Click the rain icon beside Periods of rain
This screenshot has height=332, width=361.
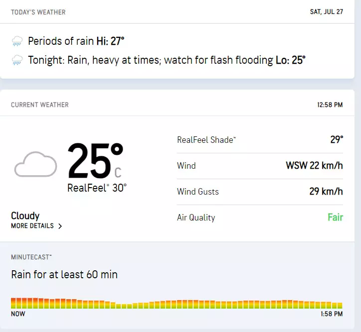17,41
